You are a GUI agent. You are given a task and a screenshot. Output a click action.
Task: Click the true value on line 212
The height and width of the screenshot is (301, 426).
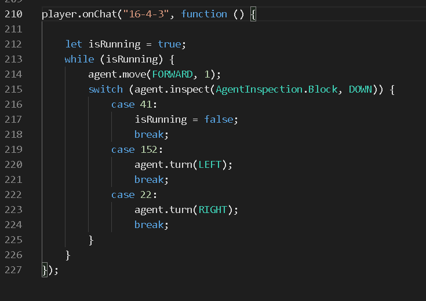tap(169, 44)
